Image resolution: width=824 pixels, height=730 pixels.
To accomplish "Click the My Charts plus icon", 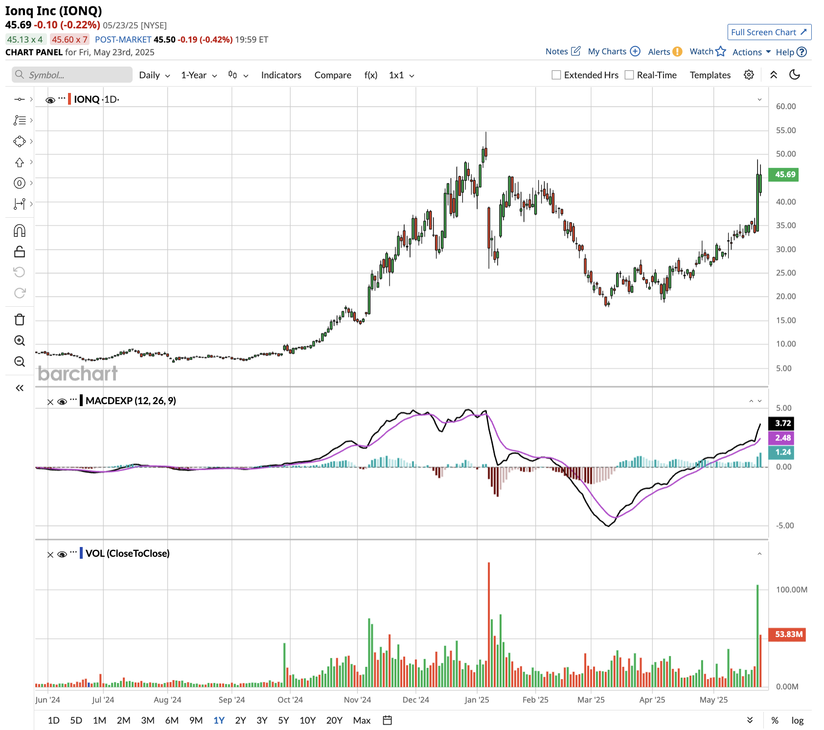I will coord(635,51).
